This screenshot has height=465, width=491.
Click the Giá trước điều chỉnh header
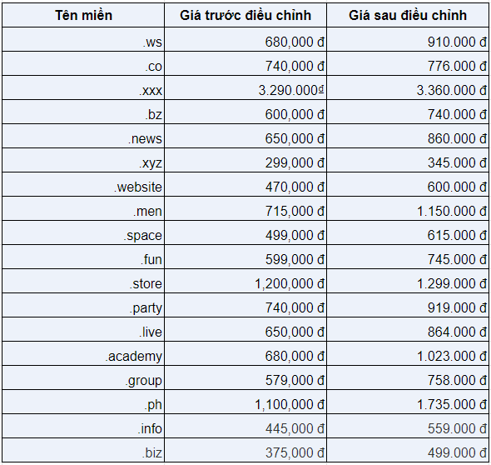pos(245,15)
